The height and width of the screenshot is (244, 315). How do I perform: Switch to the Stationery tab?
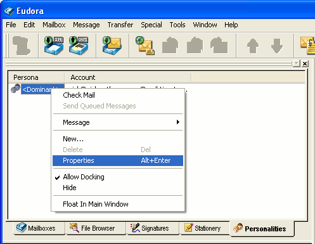205,228
